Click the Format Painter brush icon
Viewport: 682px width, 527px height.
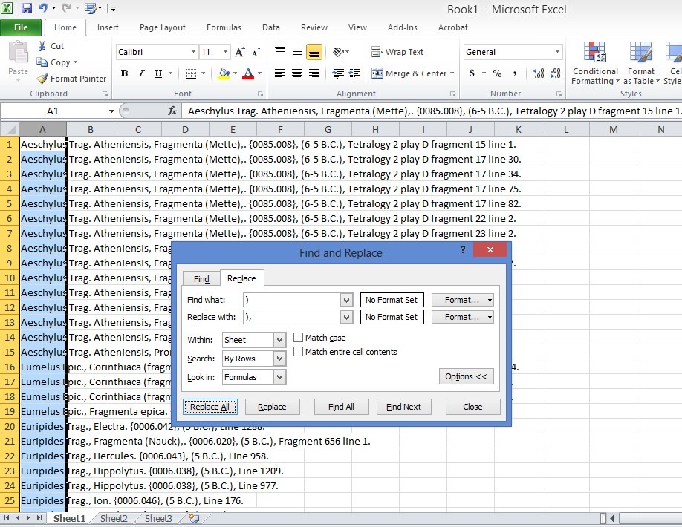pyautogui.click(x=43, y=79)
